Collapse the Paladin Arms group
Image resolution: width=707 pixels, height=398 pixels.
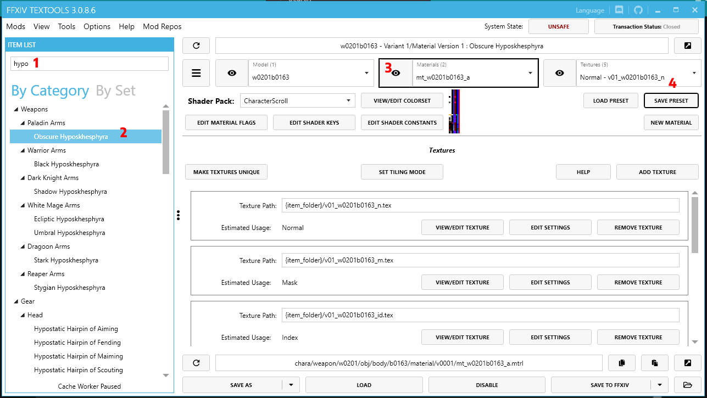[x=23, y=123]
